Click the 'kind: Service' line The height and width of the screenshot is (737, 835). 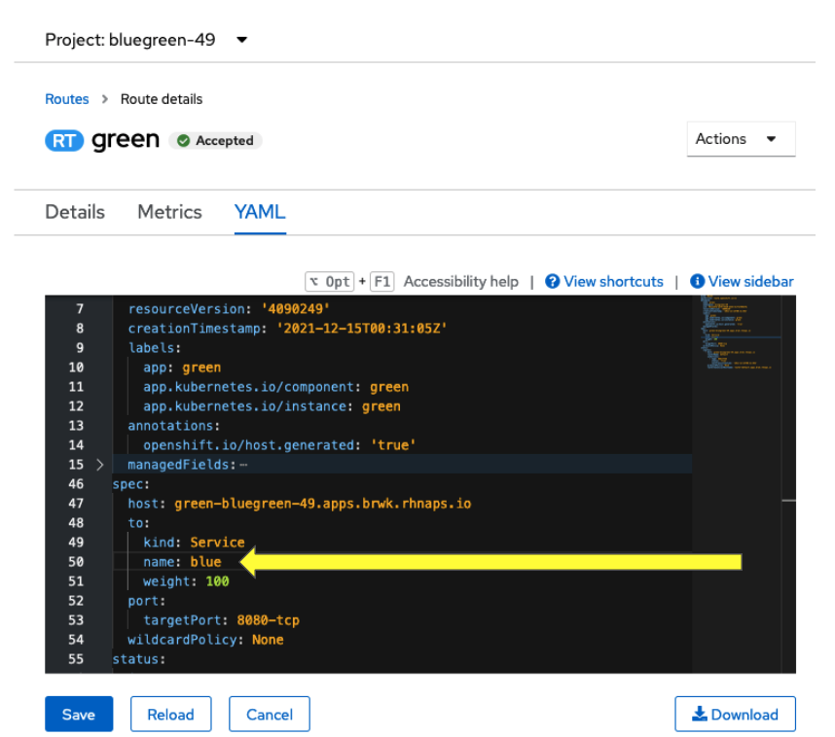[x=194, y=543]
